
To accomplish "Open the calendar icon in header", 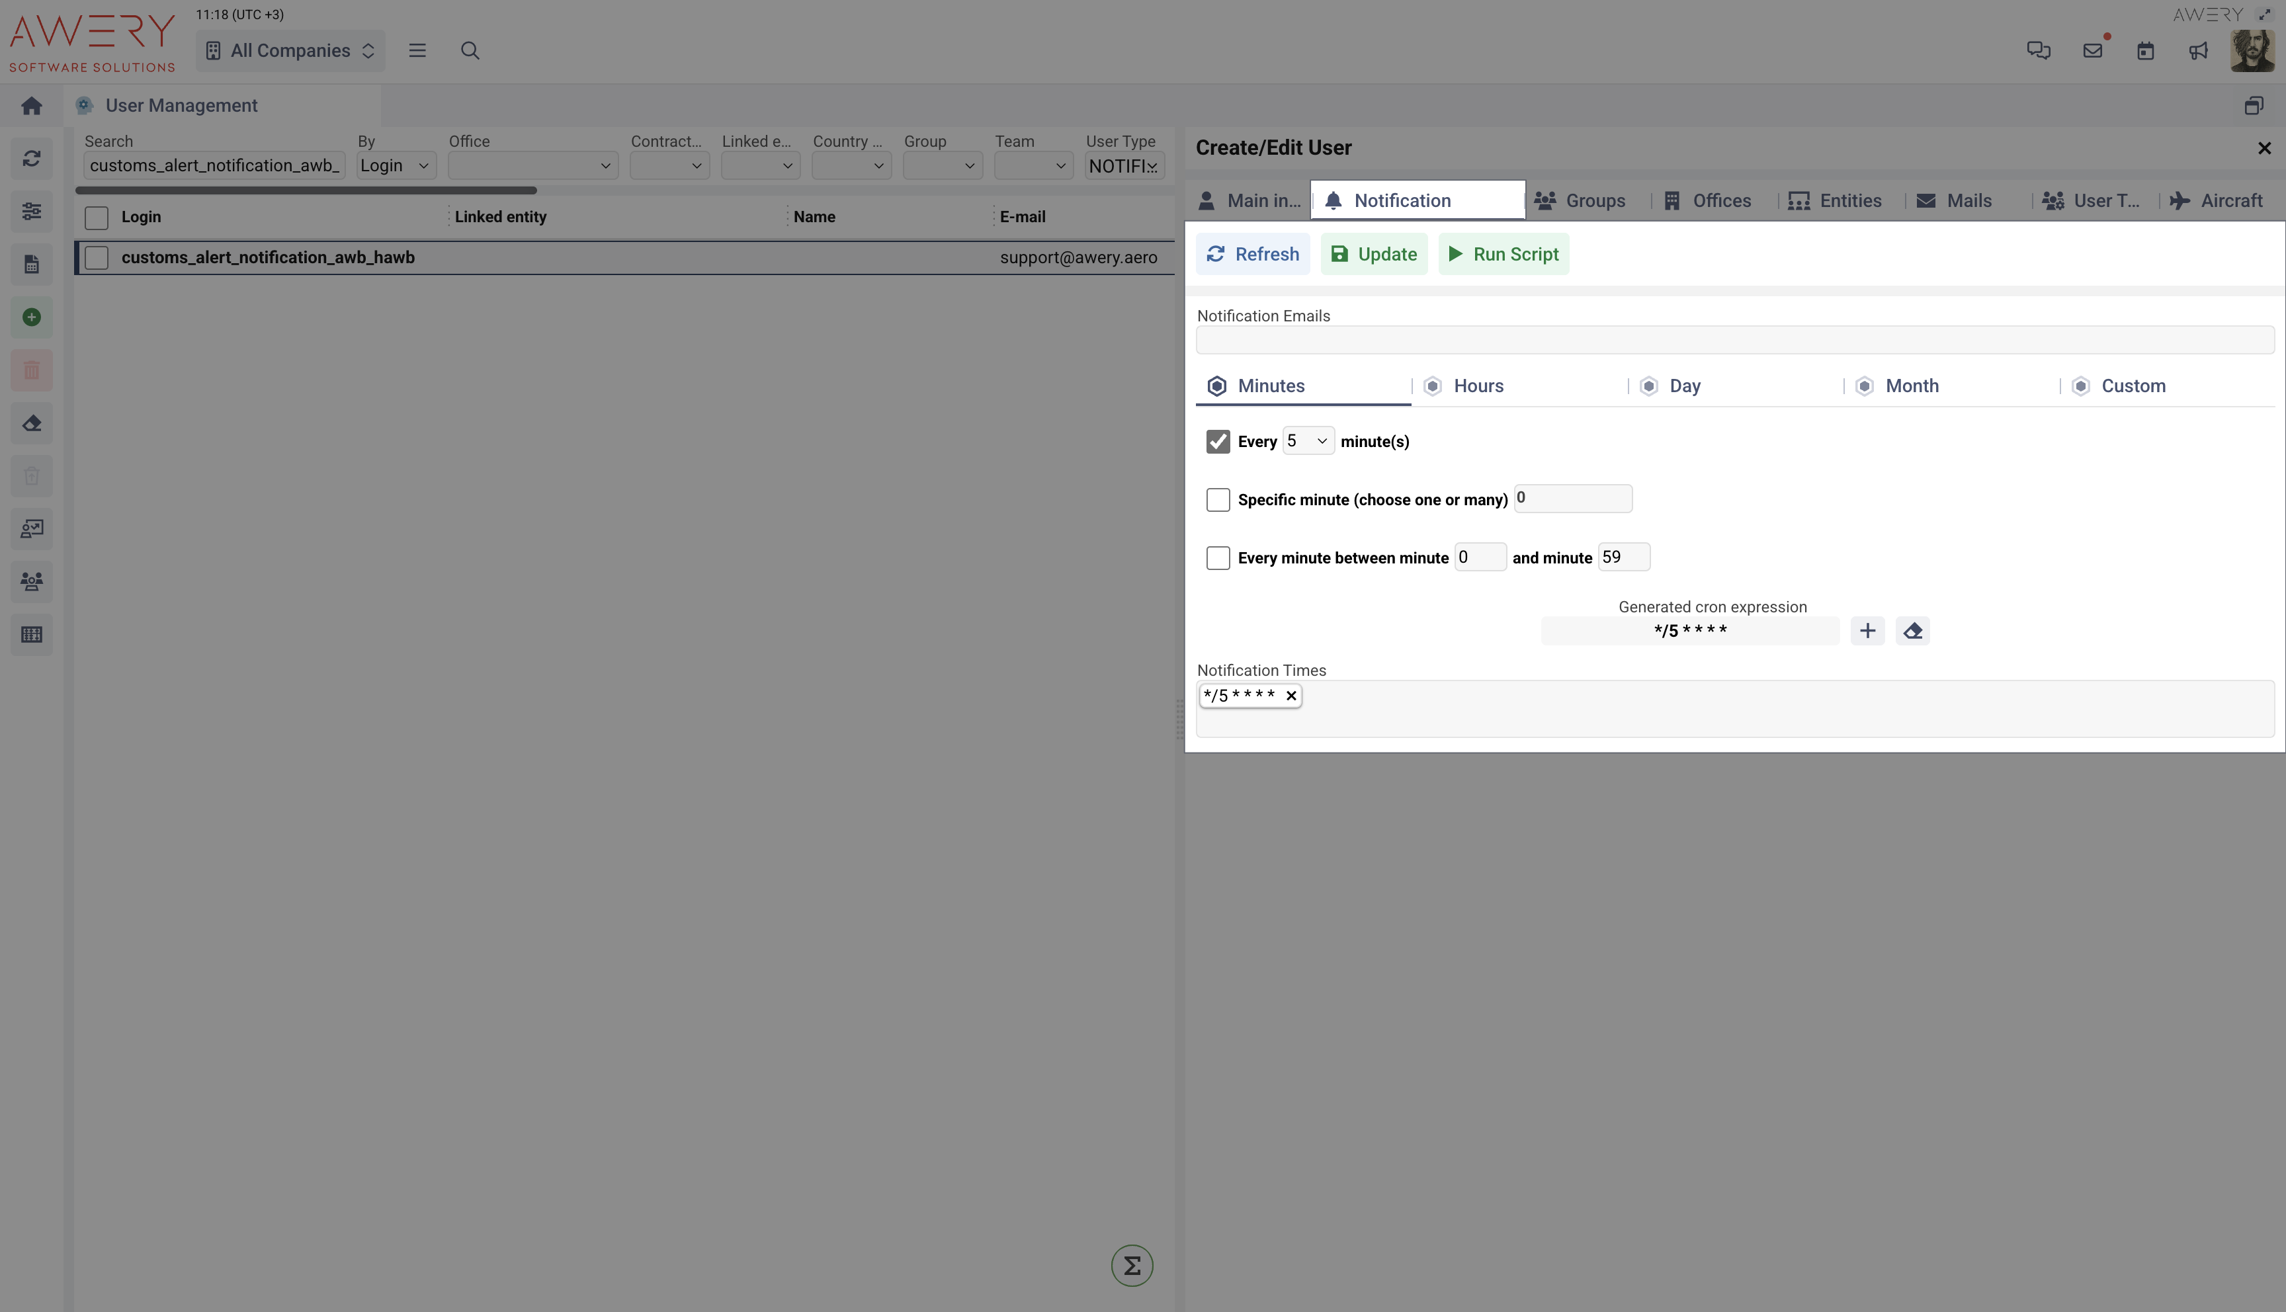I will pyautogui.click(x=2144, y=50).
